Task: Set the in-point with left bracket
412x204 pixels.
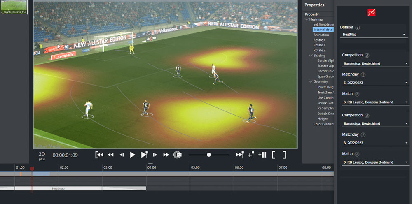Action: point(274,155)
